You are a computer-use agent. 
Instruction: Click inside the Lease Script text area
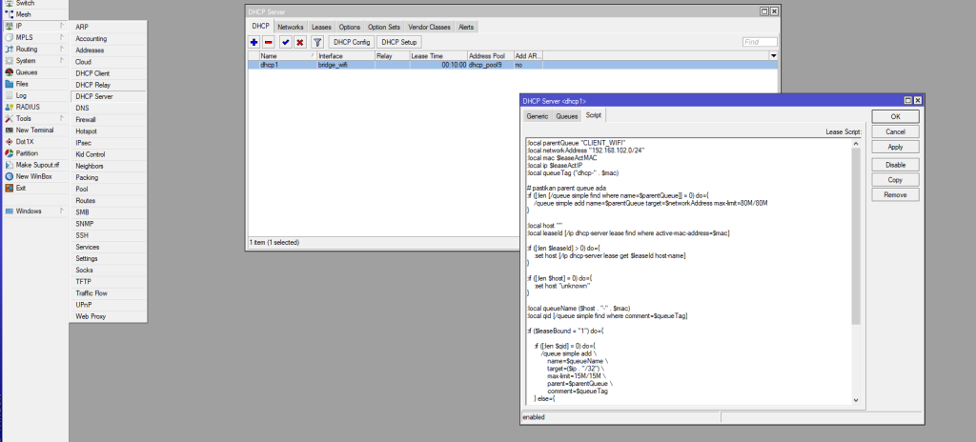point(687,271)
